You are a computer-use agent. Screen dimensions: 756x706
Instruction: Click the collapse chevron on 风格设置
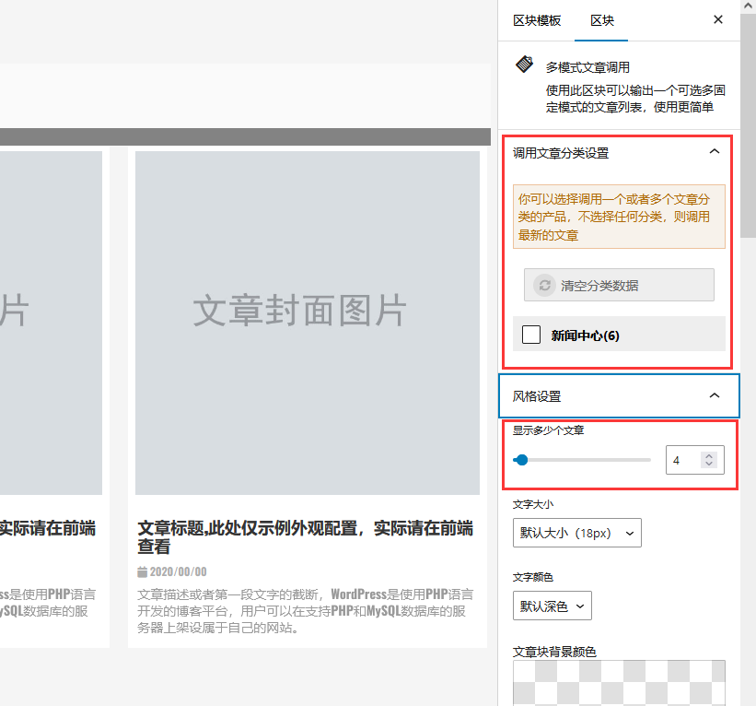coord(715,395)
